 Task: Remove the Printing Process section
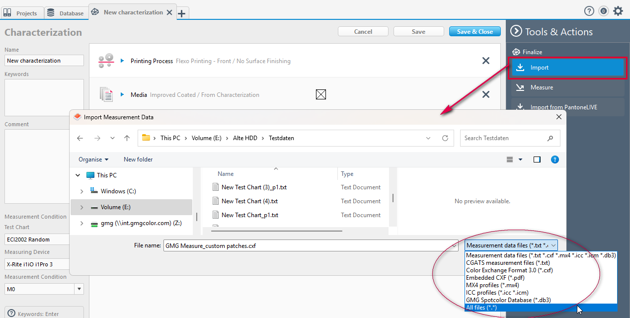pyautogui.click(x=485, y=61)
